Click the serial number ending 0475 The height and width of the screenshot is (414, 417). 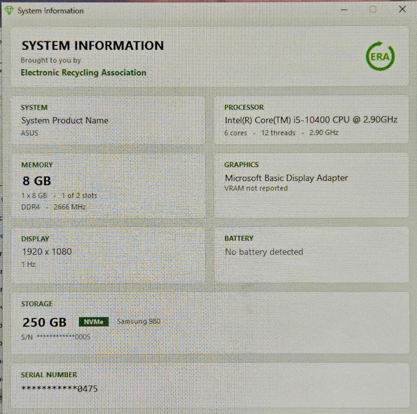tap(60, 389)
